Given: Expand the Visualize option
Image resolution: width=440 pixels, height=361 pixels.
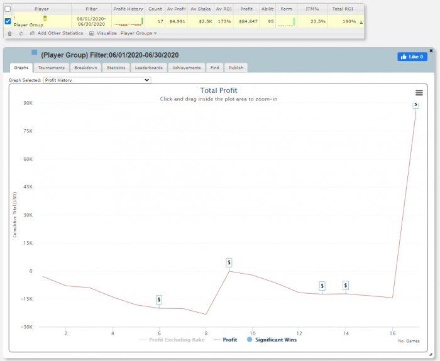Looking at the screenshot, I should pyautogui.click(x=103, y=33).
